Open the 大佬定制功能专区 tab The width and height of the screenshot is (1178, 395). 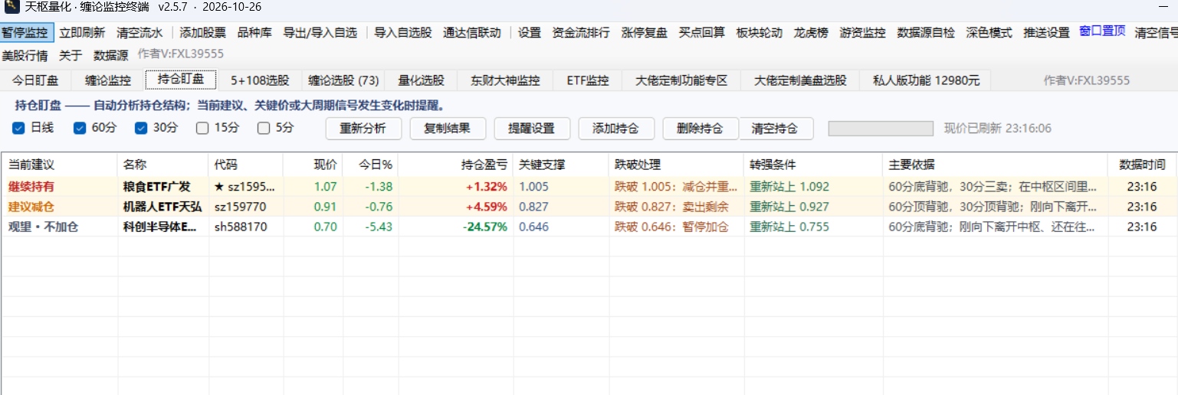pos(681,80)
